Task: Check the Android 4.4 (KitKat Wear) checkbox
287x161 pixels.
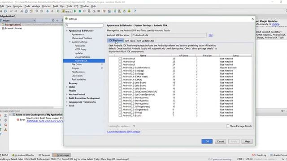Action: tap(120, 76)
